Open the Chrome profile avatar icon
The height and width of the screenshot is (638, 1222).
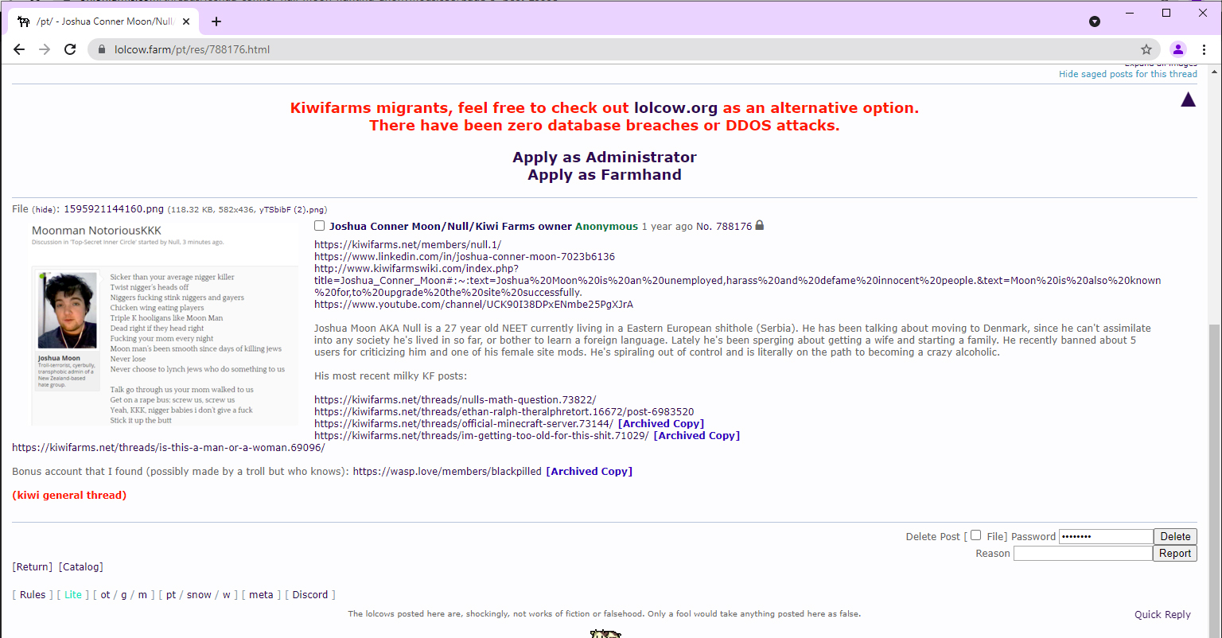point(1178,49)
